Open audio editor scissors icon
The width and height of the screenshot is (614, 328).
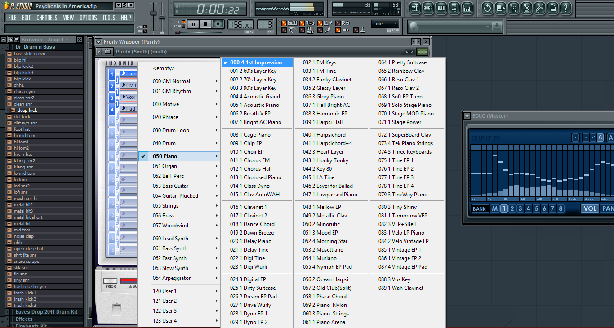(526, 8)
